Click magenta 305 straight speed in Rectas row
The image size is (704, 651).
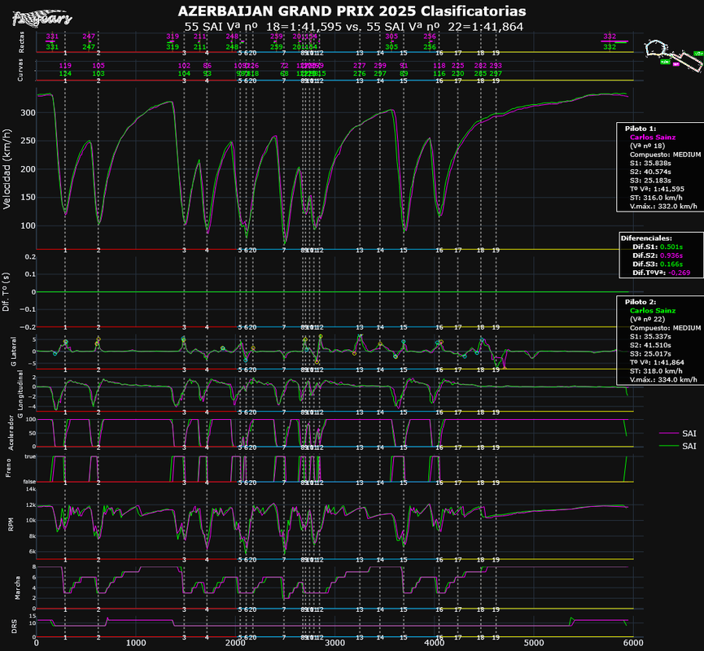tap(391, 37)
